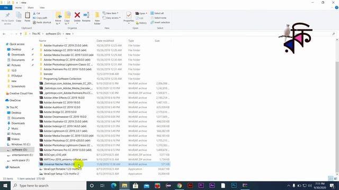339x190 pixels.
Task: Open the Easy access dropdown
Action: (112, 18)
